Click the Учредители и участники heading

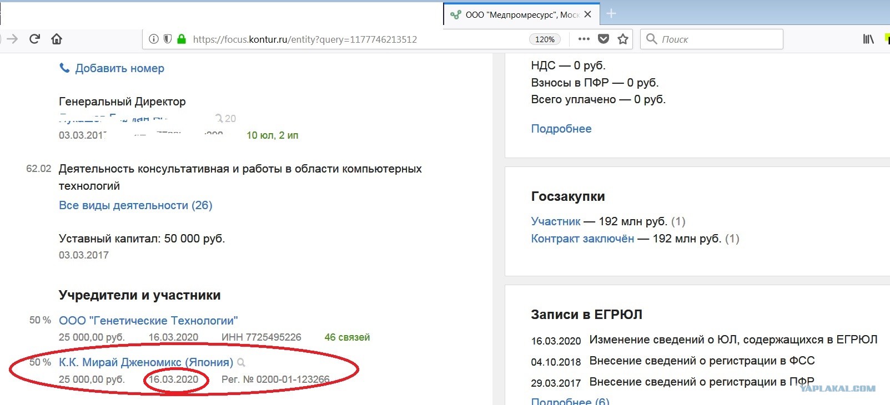coord(139,295)
